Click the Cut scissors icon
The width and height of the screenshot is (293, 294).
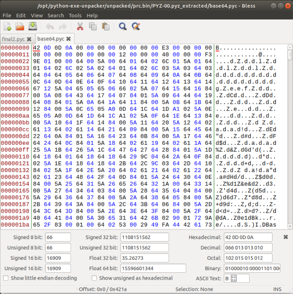[80, 26]
